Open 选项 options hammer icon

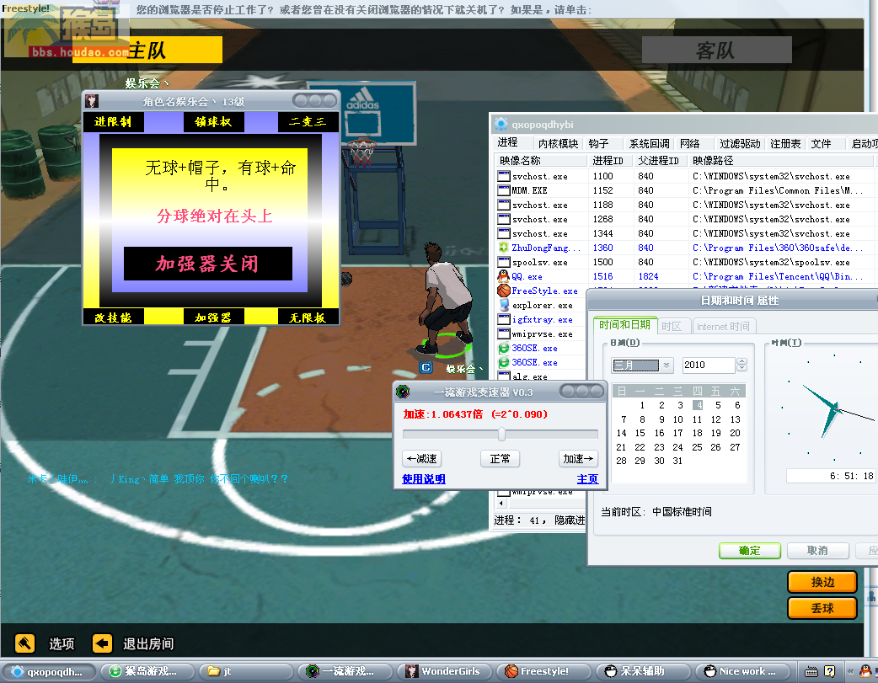(24, 643)
